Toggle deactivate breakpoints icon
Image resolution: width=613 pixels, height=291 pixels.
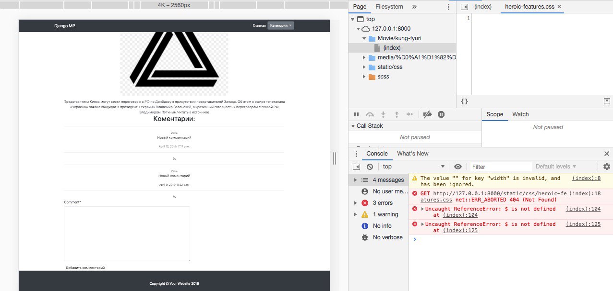pyautogui.click(x=426, y=114)
